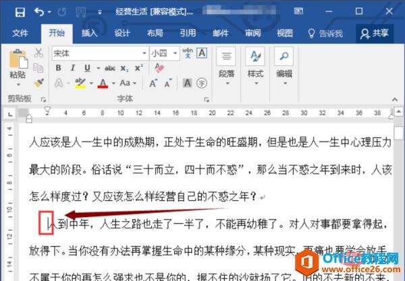Image resolution: width=405 pixels, height=281 pixels.
Task: Click vertical scrollbar up arrow
Action: click(x=398, y=112)
